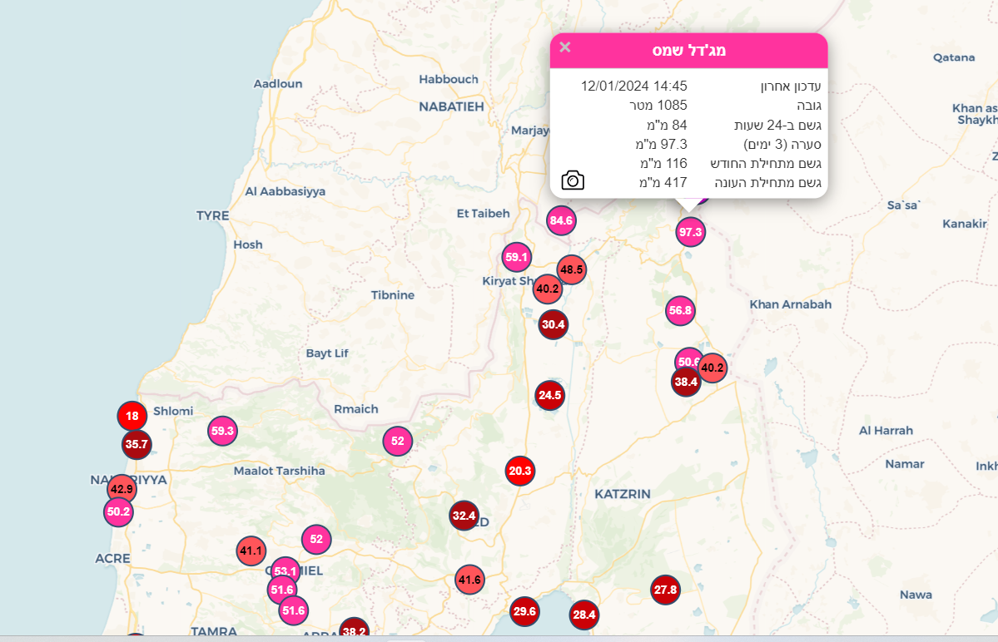The height and width of the screenshot is (642, 998).
Task: Select the 35.7 coastal station marker
Action: pos(137,445)
